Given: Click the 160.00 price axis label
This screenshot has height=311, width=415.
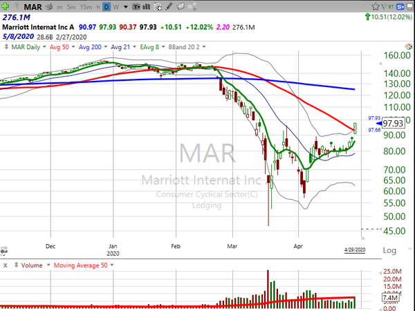Looking at the screenshot, I should click(x=397, y=55).
